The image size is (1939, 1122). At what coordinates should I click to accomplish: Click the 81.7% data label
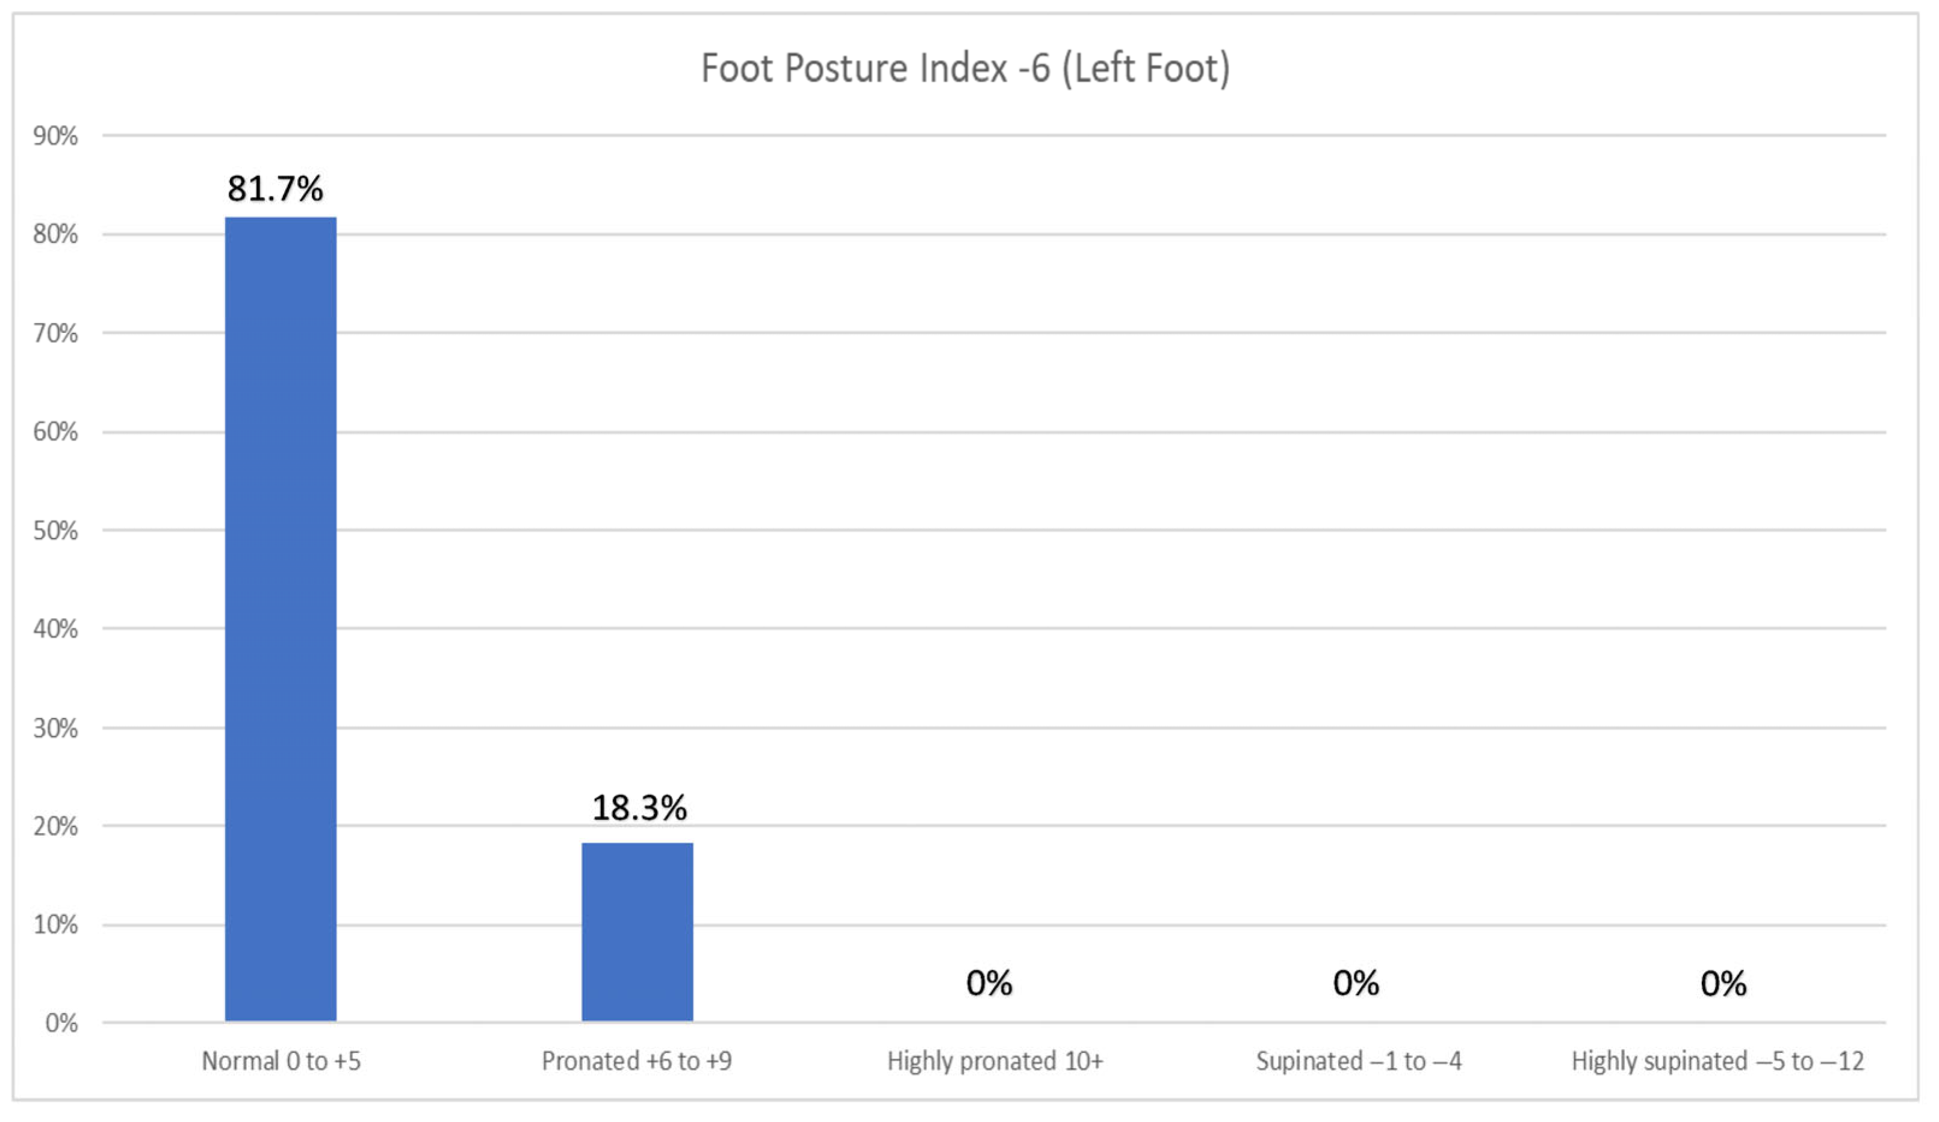point(275,188)
